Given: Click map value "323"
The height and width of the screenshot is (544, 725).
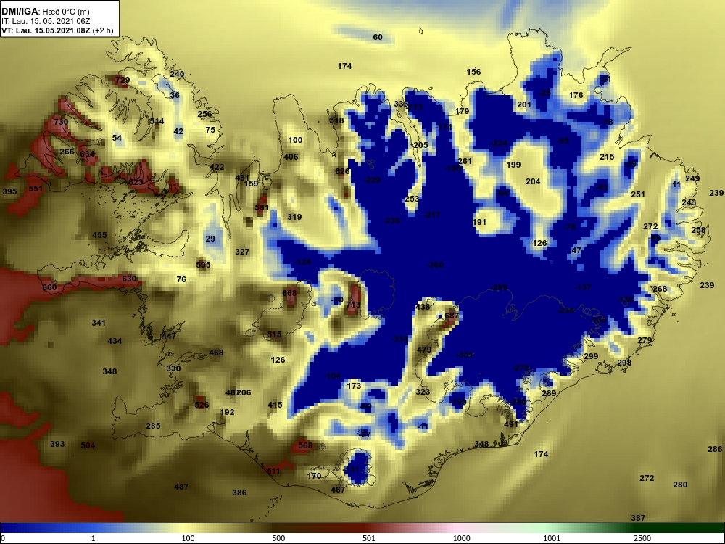Looking at the screenshot, I should click(x=423, y=392).
